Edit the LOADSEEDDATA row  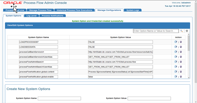coord(176,47)
